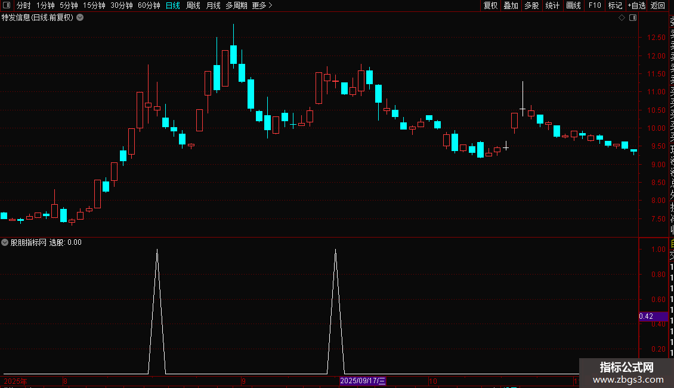The image size is (674, 388).
Task: Select the 日线 daily period
Action: 173,5
